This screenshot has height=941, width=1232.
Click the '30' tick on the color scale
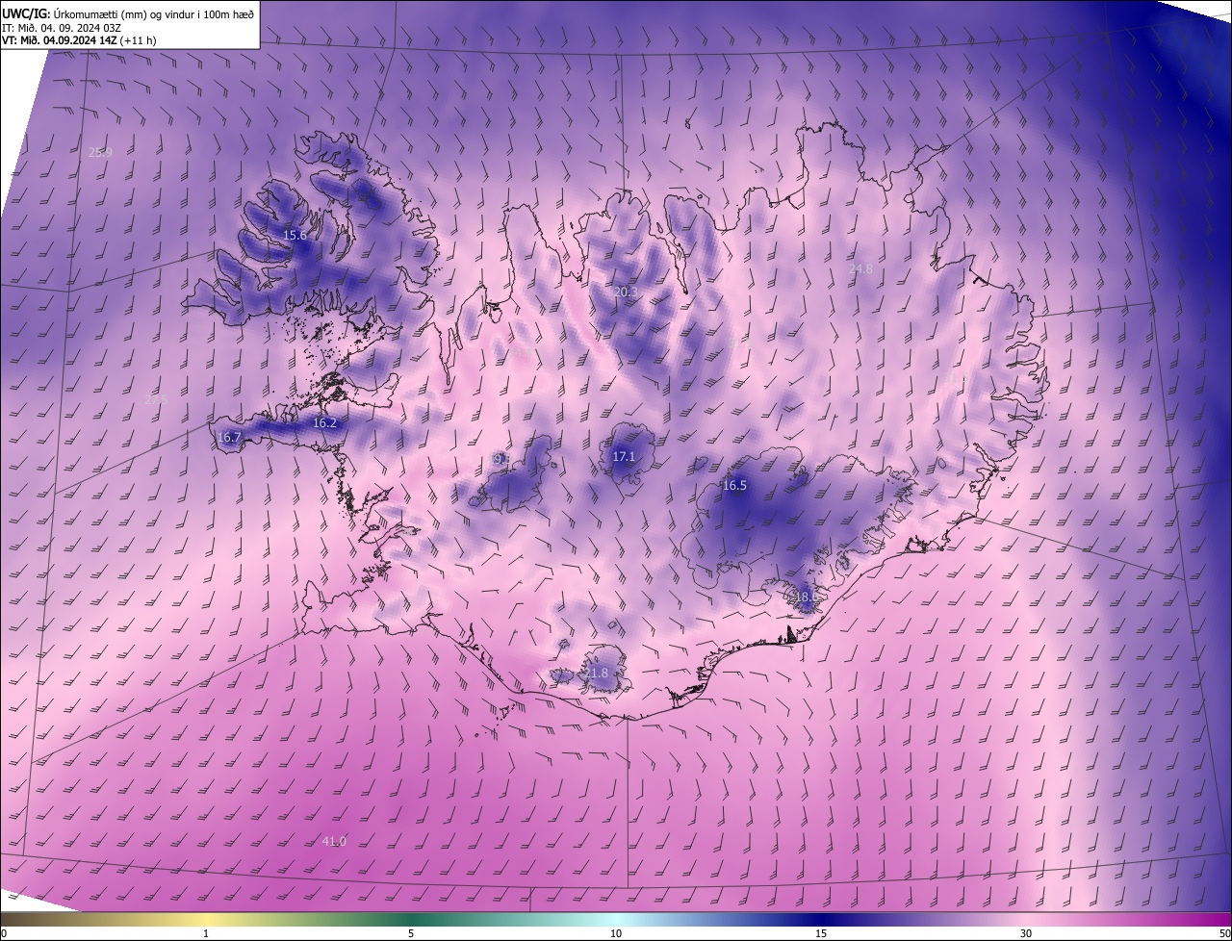[1026, 933]
